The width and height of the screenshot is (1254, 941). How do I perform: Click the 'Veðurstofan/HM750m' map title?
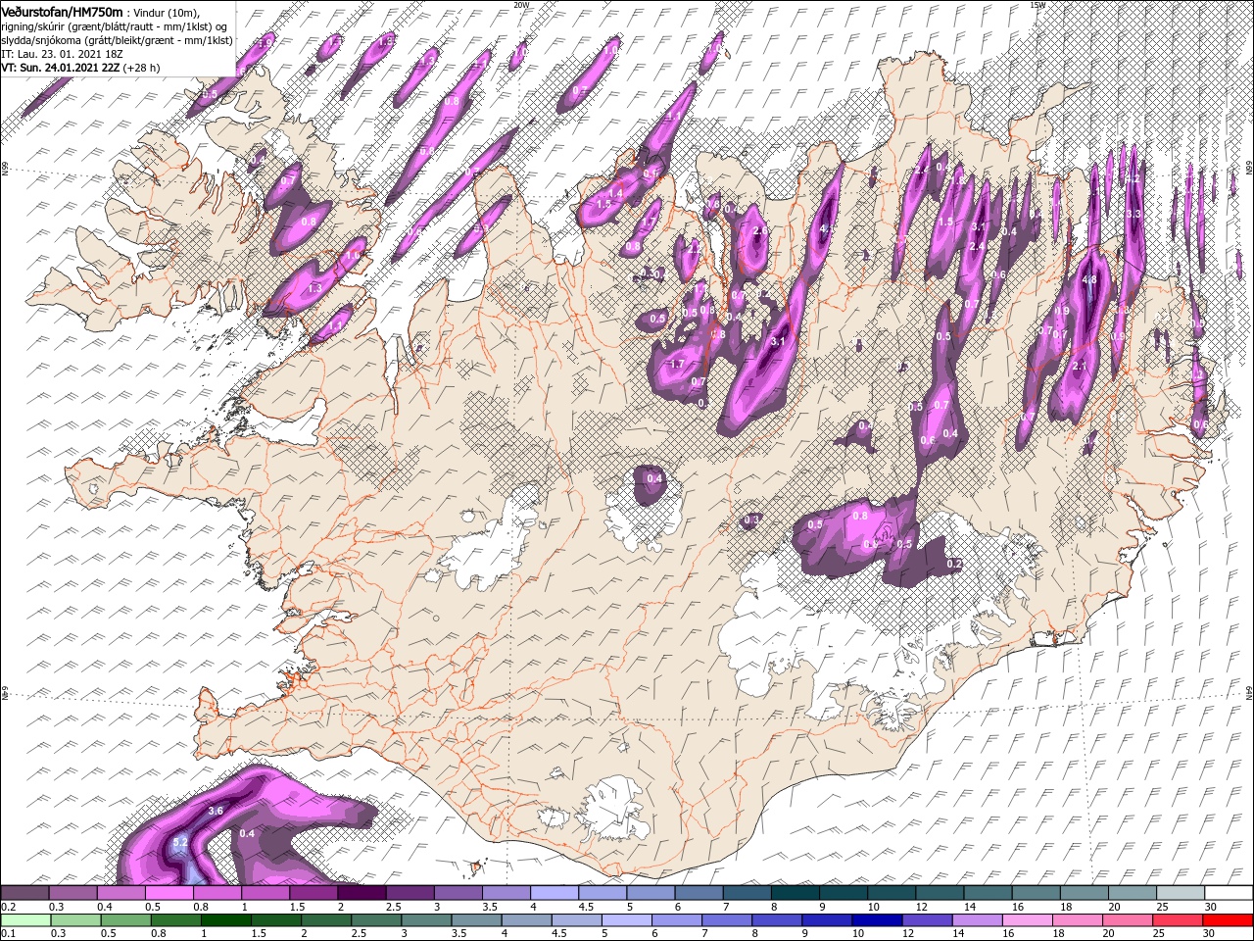(x=63, y=11)
